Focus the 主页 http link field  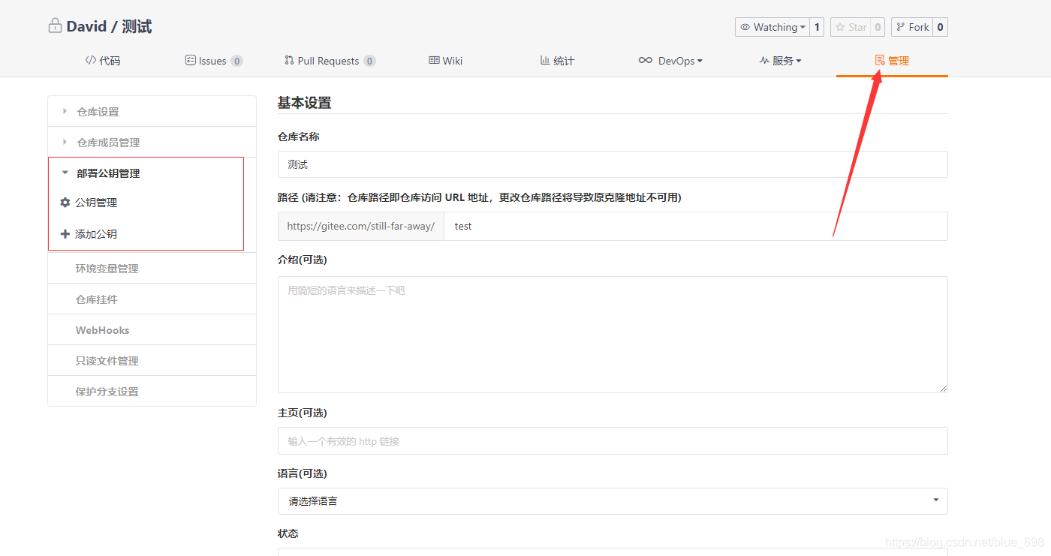click(x=613, y=441)
